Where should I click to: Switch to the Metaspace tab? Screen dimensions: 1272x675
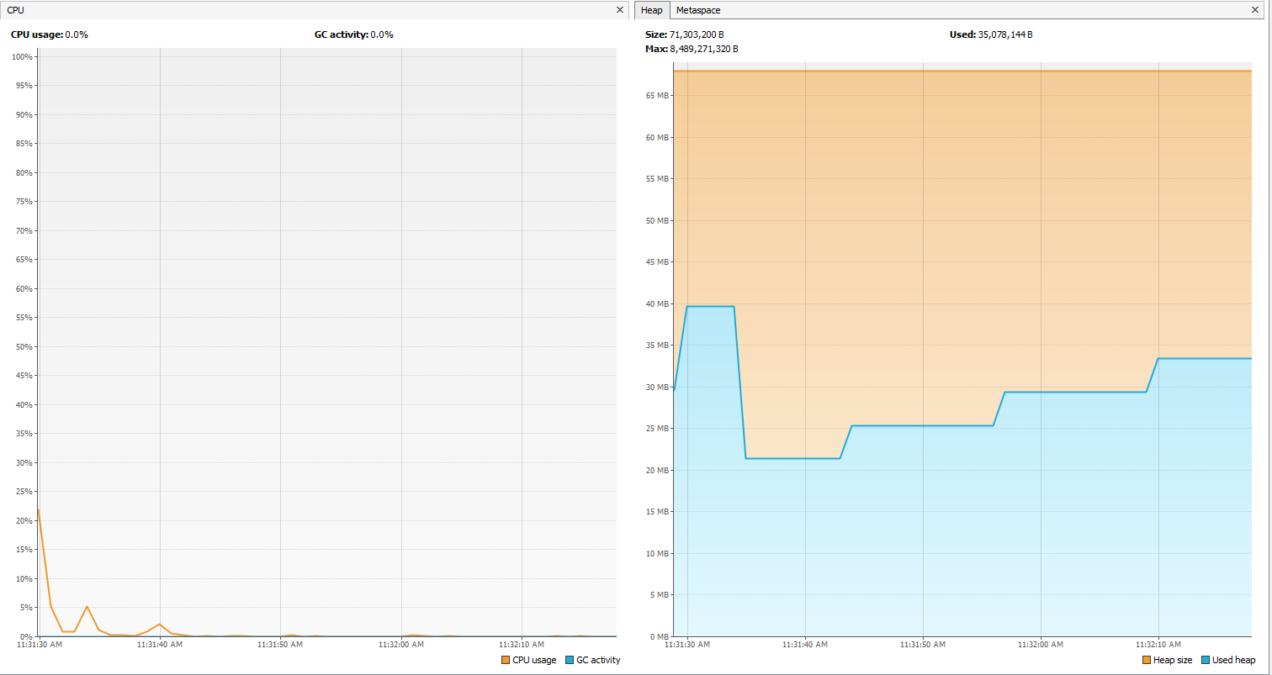pos(698,10)
